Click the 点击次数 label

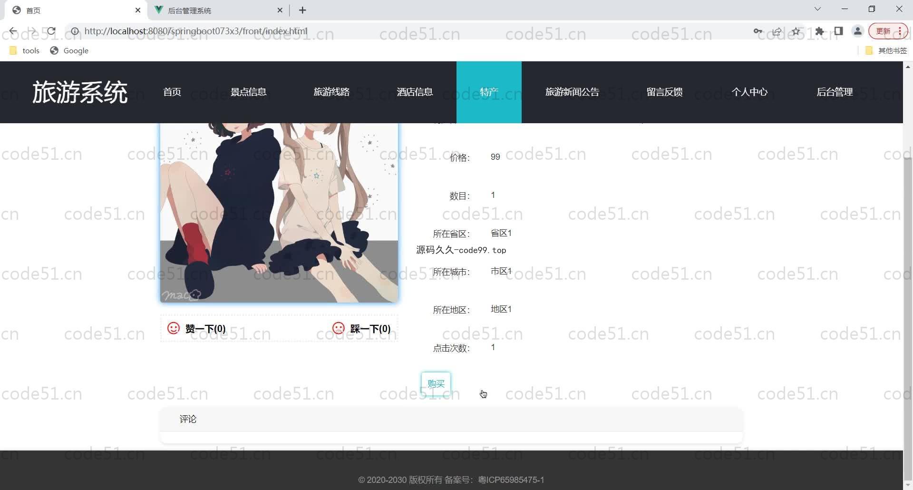(x=451, y=348)
